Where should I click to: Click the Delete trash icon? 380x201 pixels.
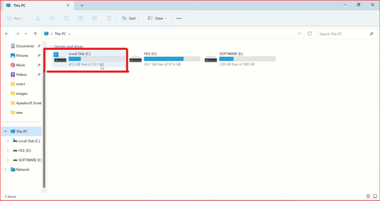tap(109, 18)
